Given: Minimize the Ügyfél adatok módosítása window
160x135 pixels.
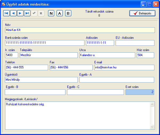Looking at the screenshot, I should [x=143, y=4].
